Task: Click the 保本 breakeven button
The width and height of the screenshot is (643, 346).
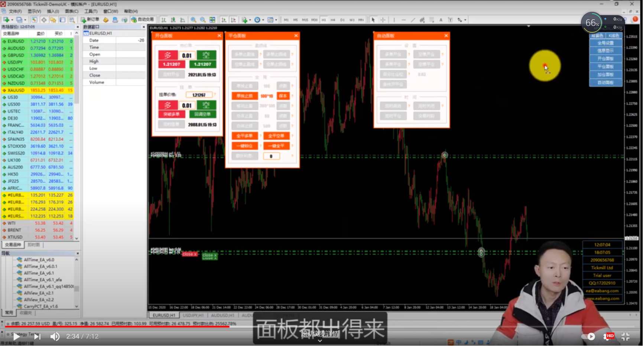Action: pyautogui.click(x=283, y=96)
